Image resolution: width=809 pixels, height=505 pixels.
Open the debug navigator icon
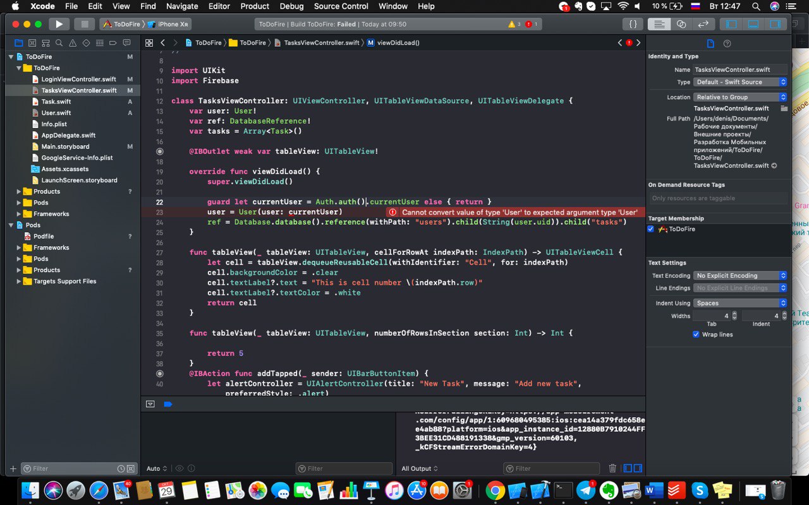click(x=100, y=43)
